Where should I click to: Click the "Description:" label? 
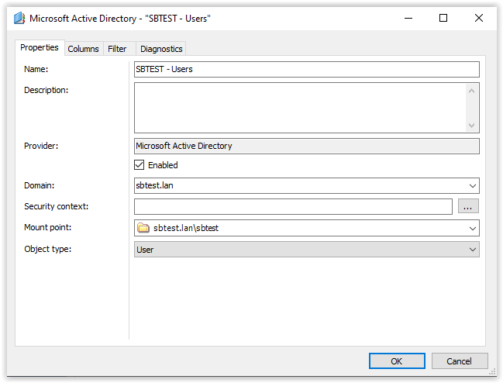47,90
